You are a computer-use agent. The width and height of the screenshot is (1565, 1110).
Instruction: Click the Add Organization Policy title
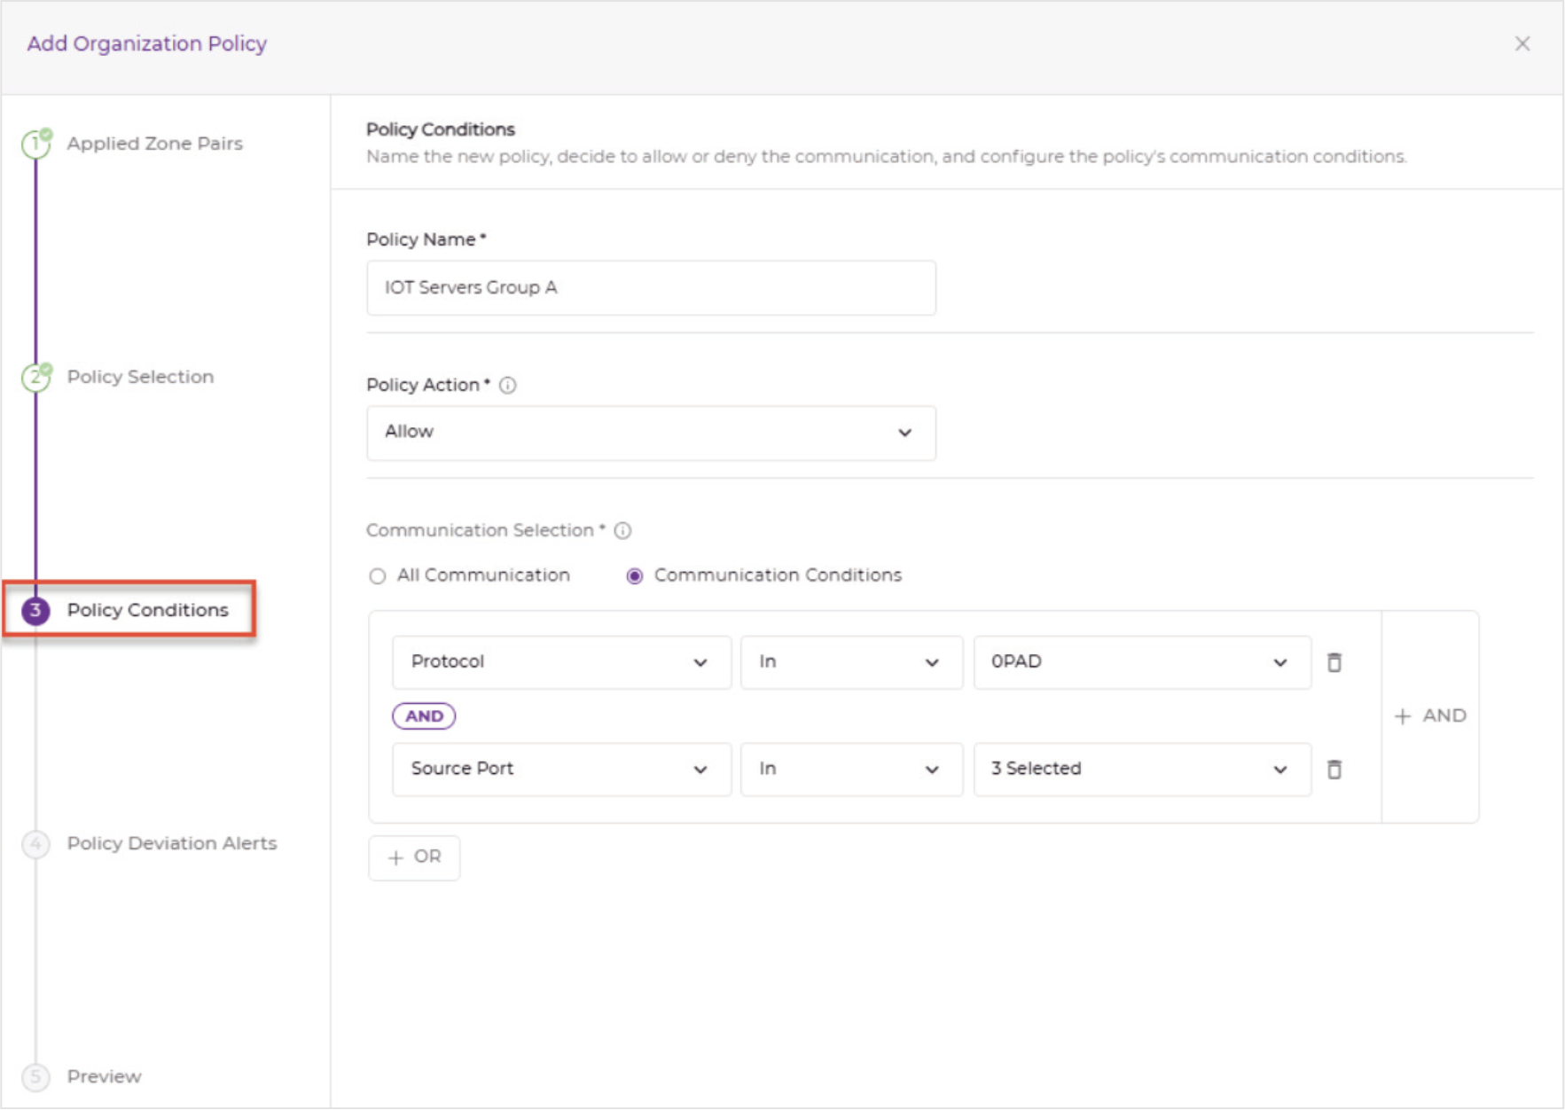coord(146,43)
